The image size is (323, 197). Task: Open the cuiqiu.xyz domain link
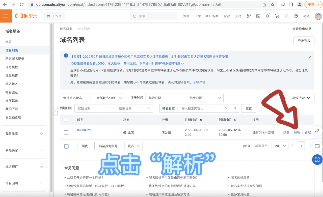pyautogui.click(x=84, y=130)
